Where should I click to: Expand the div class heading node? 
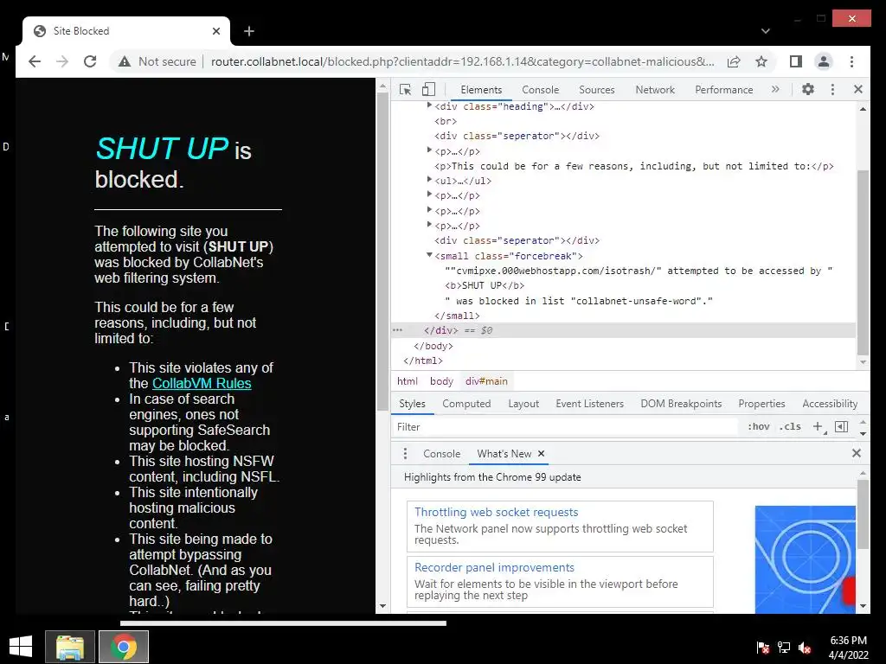[x=429, y=105]
